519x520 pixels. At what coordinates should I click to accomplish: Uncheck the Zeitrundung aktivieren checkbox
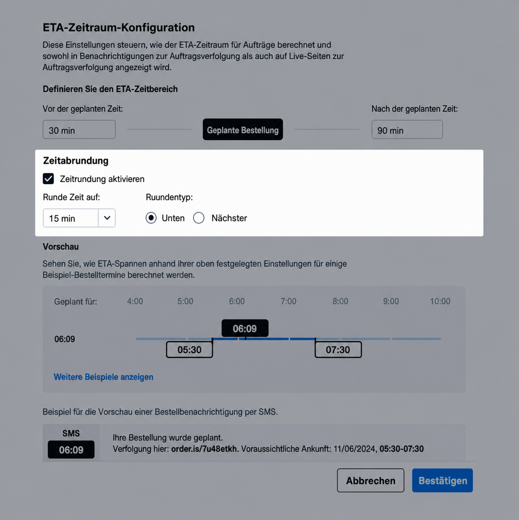click(48, 179)
